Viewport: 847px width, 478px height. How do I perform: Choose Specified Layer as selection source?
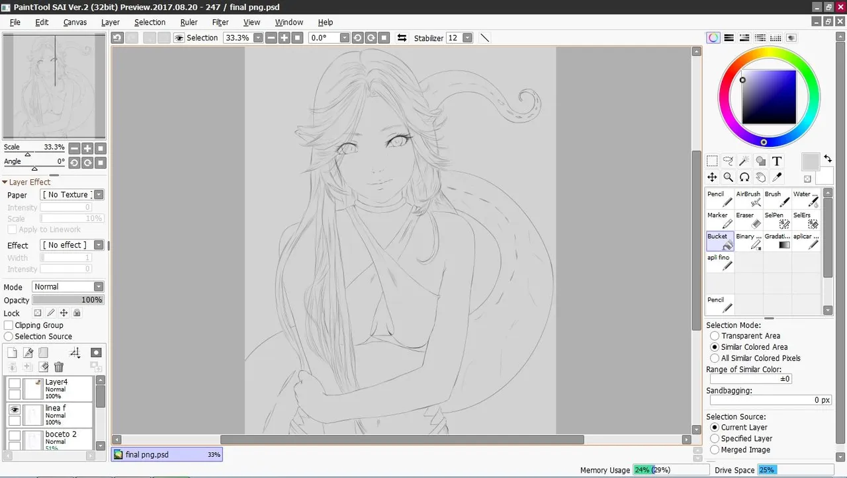[x=715, y=438]
